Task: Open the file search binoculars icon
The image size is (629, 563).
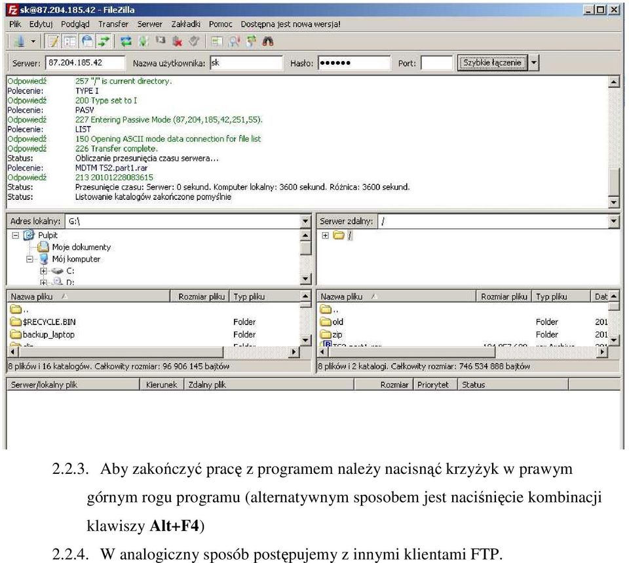Action: coord(268,41)
